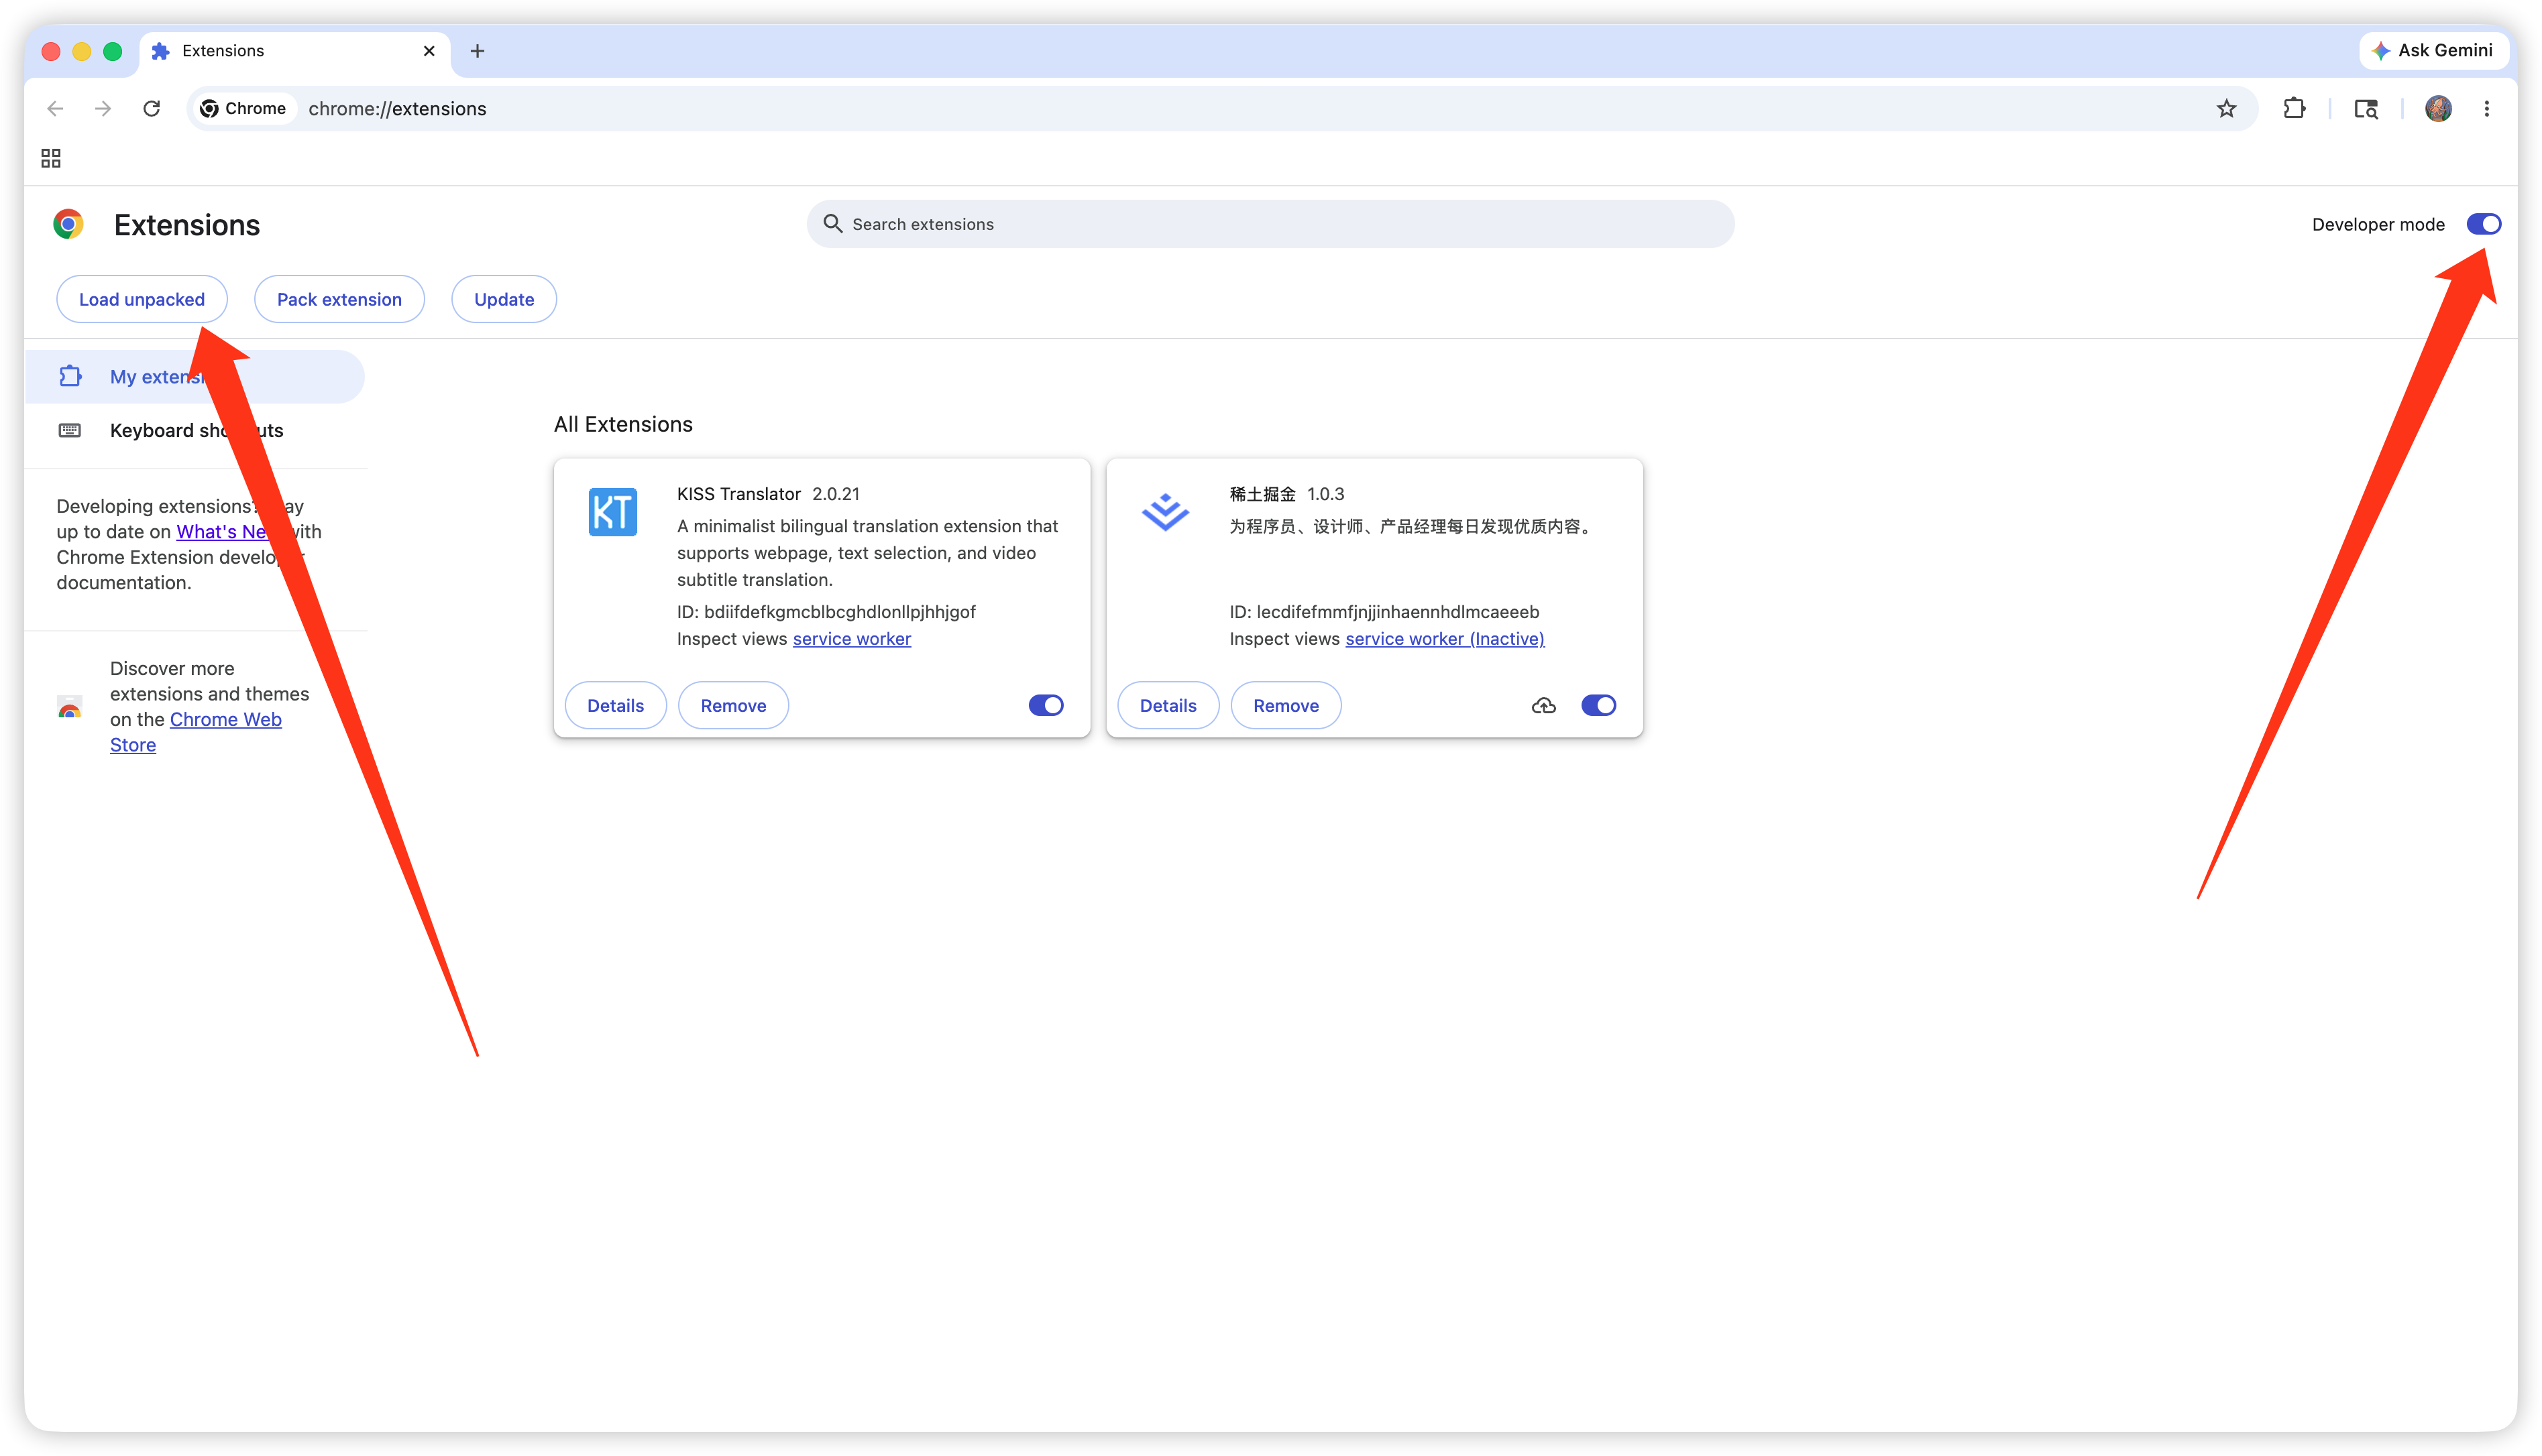
Task: Open the Extensions puzzle menu in toolbar
Action: pyautogui.click(x=2294, y=108)
